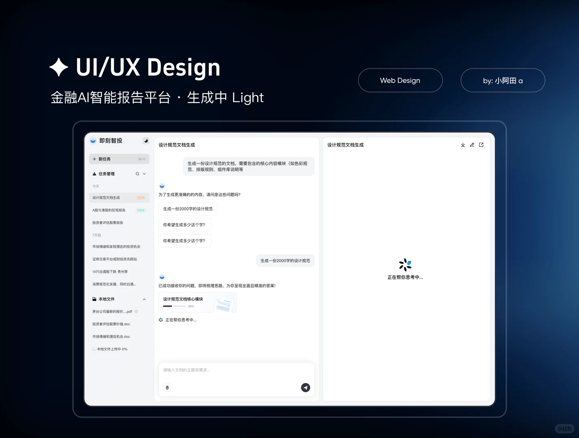579x438 pixels.
Task: Click the 正在帮你思考中... text in preview panel
Action: [405, 277]
